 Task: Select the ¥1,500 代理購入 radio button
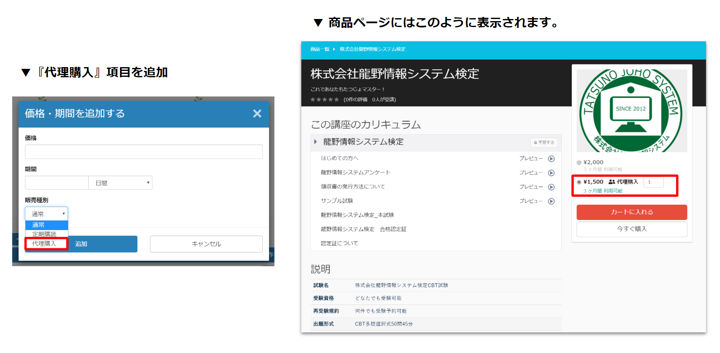(579, 182)
